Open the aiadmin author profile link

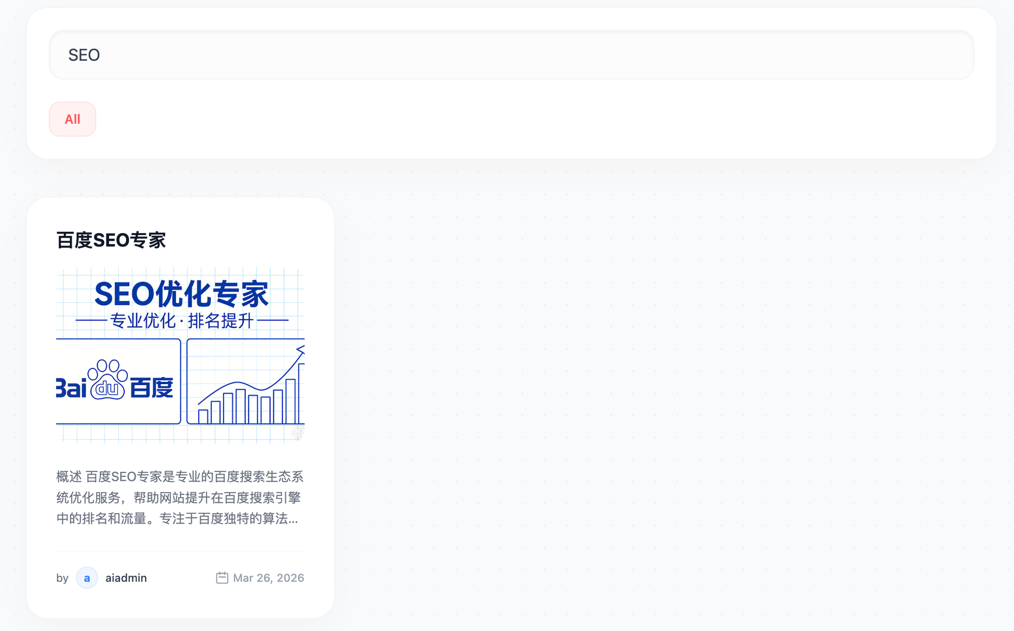coord(126,578)
